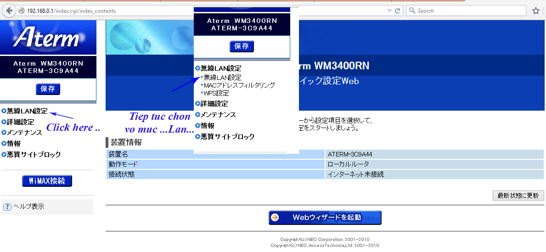546x252 pixels.
Task: Open 悪質サイトブロック in the left sidebar menu
Action: pos(33,155)
